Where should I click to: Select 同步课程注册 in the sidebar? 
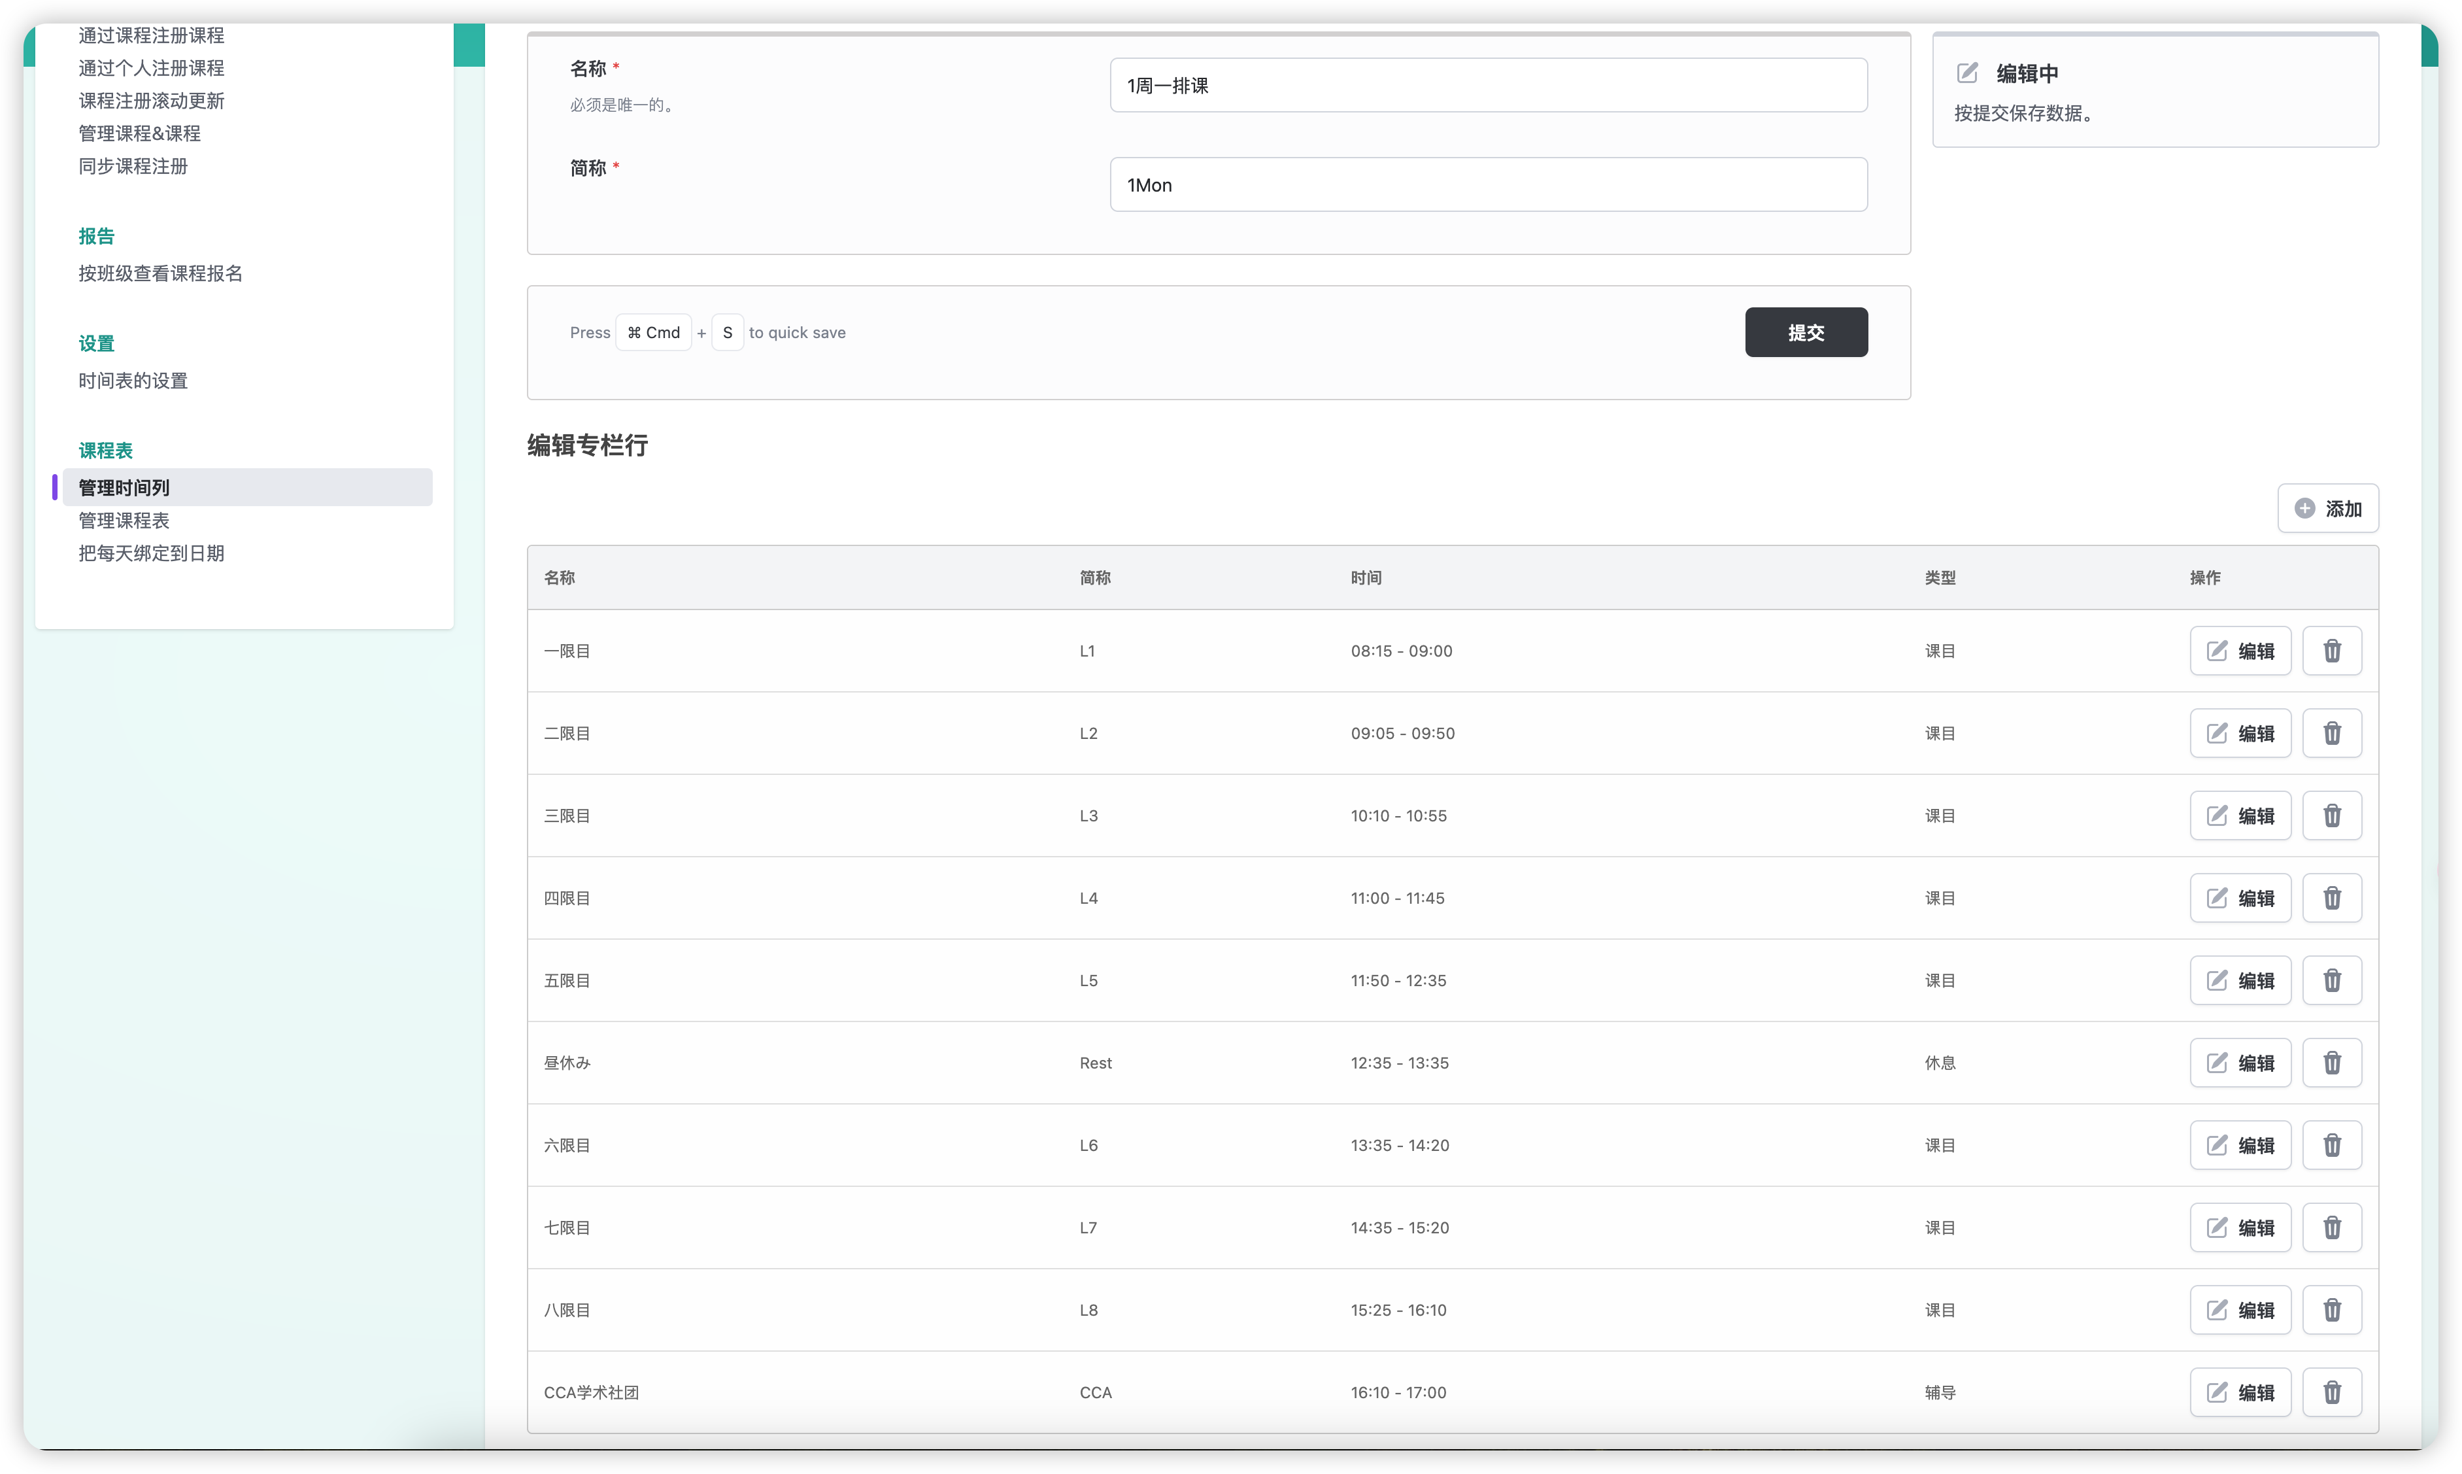[133, 166]
